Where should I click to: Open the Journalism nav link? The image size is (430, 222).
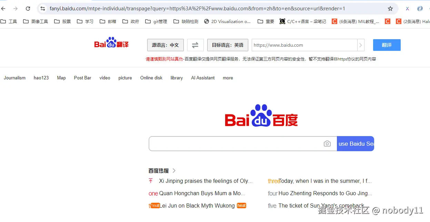tap(15, 78)
